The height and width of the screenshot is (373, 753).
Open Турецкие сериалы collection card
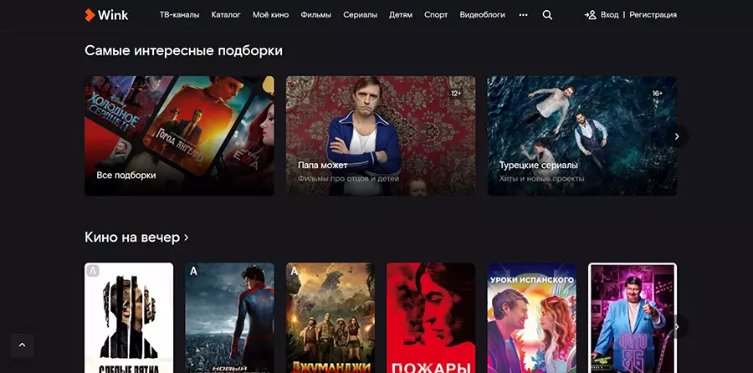pos(581,135)
